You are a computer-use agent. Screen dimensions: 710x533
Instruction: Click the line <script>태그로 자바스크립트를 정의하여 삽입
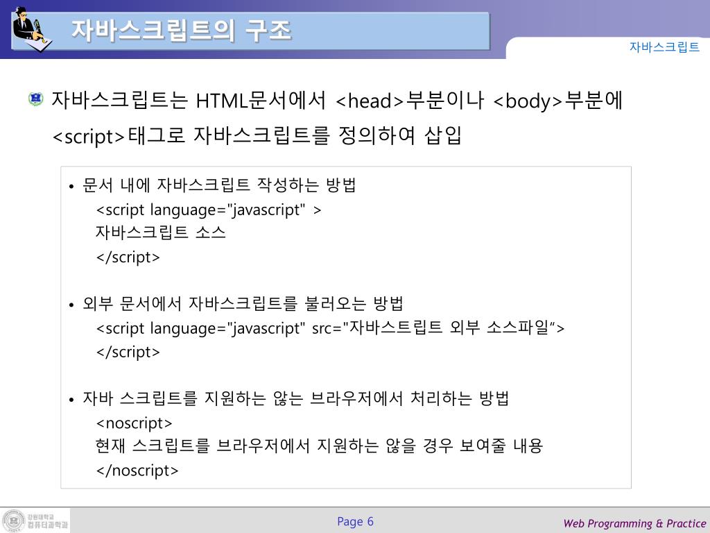click(x=257, y=135)
